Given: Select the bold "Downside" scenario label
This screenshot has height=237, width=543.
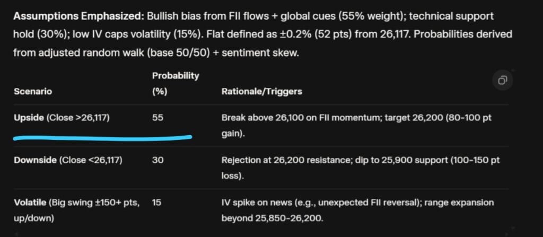Looking at the screenshot, I should [x=35, y=160].
